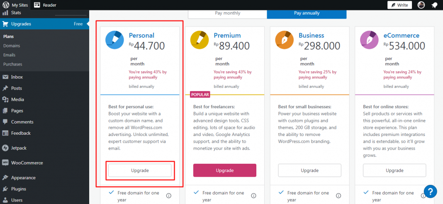Open the Plugins section label

tap(19, 189)
